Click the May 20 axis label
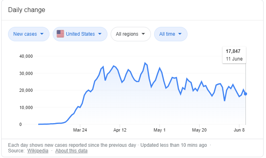 coord(199,130)
